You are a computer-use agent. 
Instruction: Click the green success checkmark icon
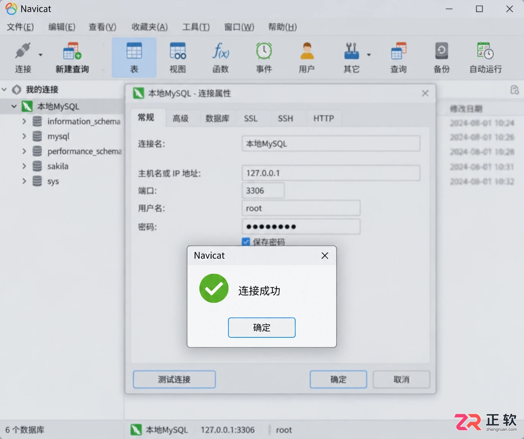pos(214,288)
